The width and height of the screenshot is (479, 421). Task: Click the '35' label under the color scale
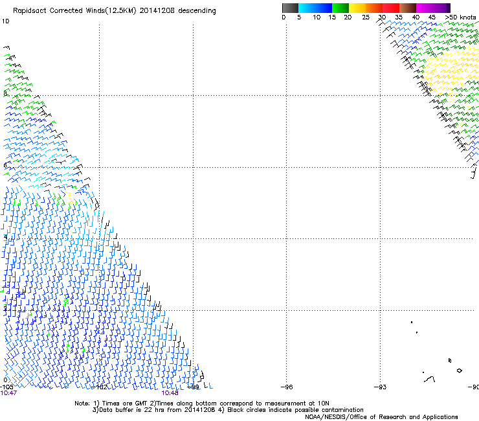click(x=399, y=17)
